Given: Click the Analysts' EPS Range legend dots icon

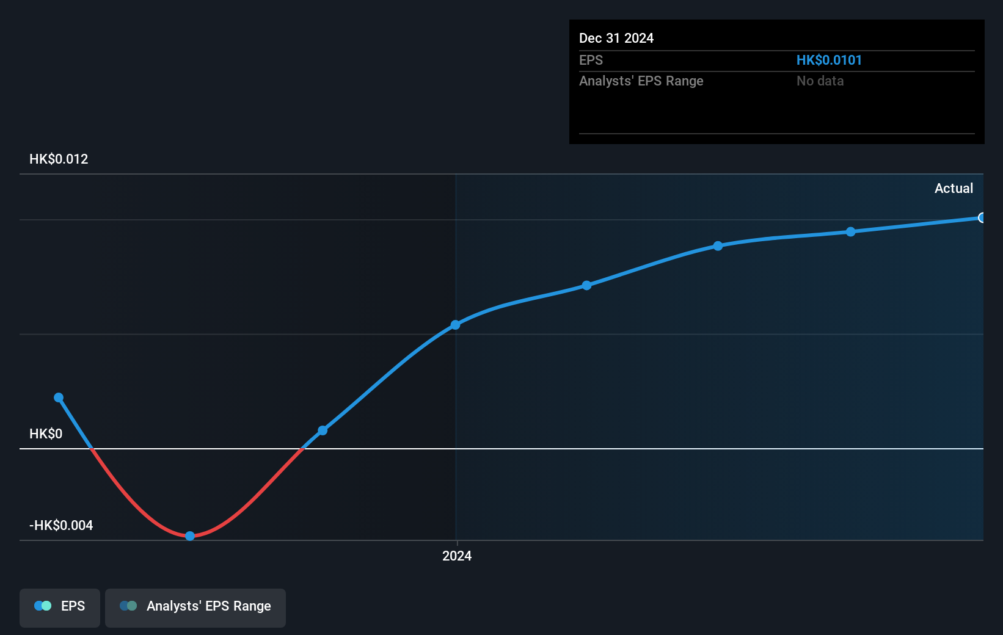Looking at the screenshot, I should (x=128, y=606).
